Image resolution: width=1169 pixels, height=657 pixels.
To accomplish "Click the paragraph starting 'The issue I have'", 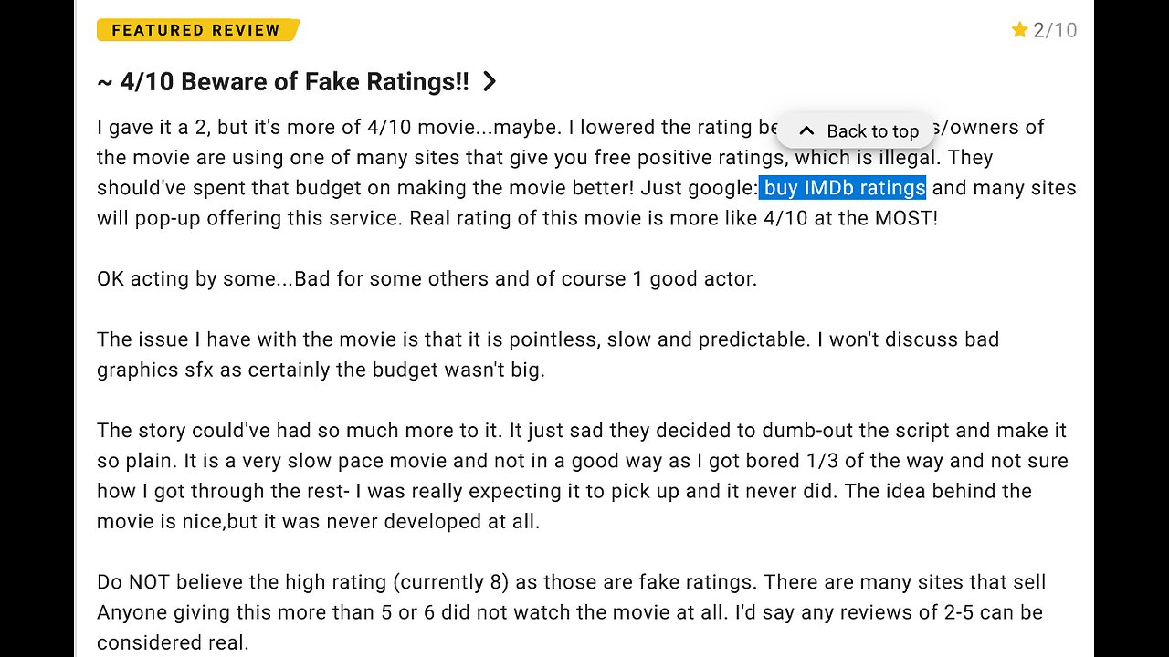I will (548, 354).
